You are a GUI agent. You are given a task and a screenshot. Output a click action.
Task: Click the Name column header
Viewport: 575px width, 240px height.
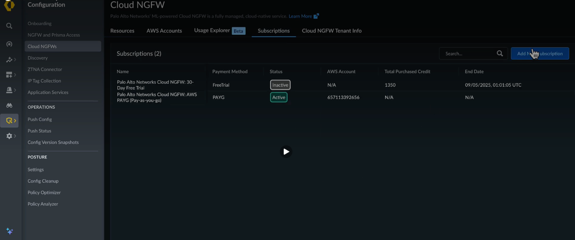click(123, 72)
